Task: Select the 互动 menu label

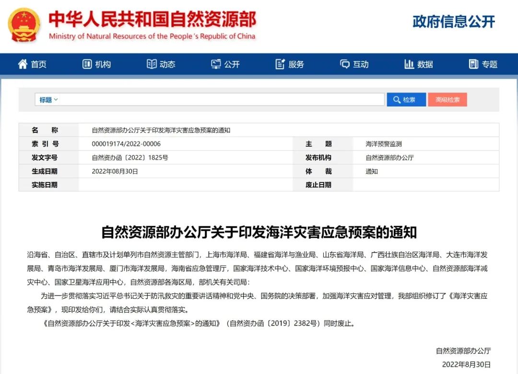Action: 361,64
